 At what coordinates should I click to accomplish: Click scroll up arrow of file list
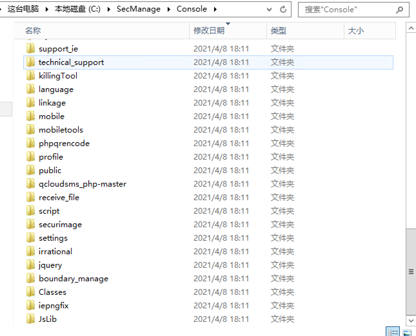pos(411,28)
